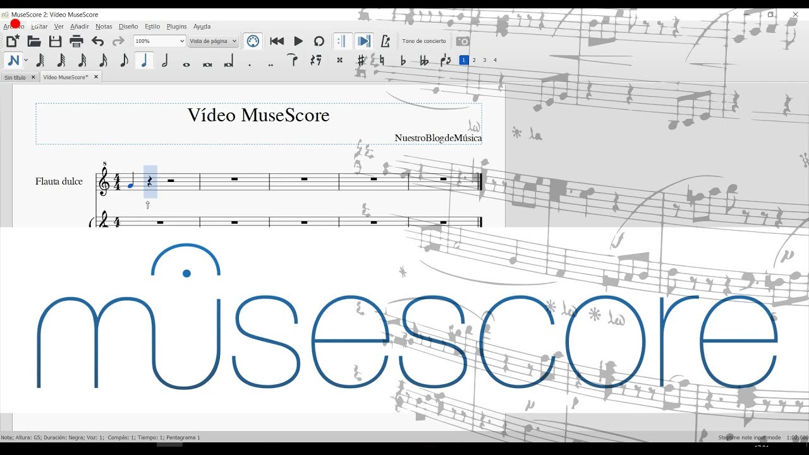This screenshot has width=809, height=455.
Task: Toggle loop playback
Action: pos(319,41)
